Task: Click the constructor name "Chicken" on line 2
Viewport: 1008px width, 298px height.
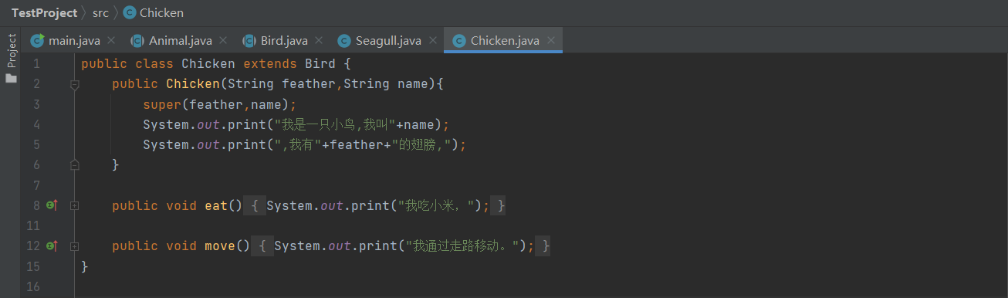Action: coord(193,84)
